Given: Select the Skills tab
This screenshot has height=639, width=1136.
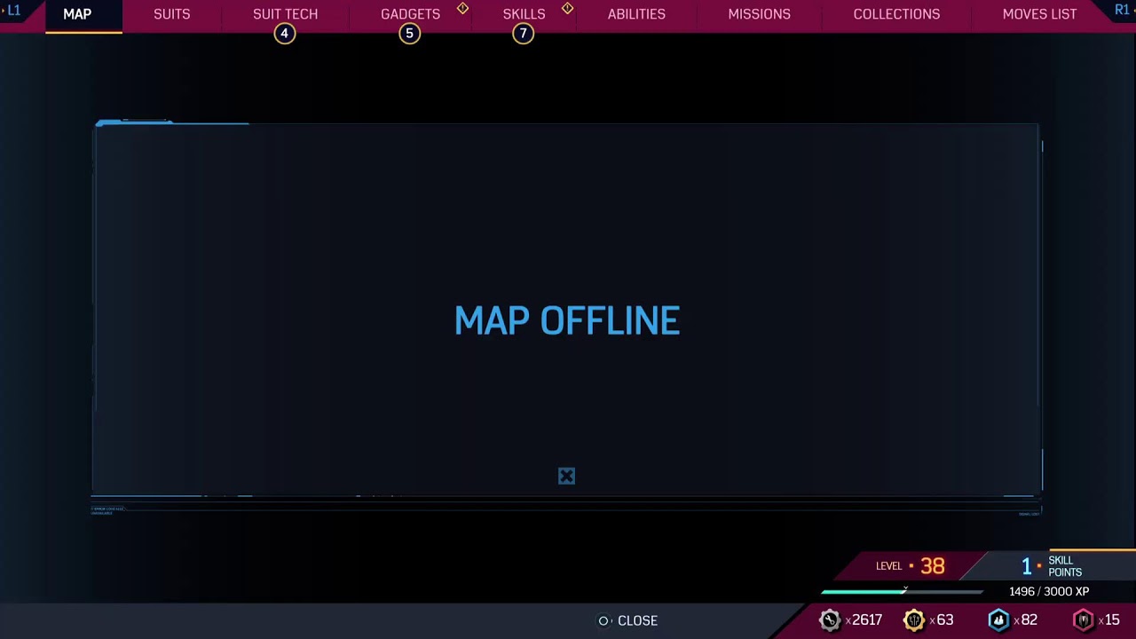Looking at the screenshot, I should tap(524, 14).
